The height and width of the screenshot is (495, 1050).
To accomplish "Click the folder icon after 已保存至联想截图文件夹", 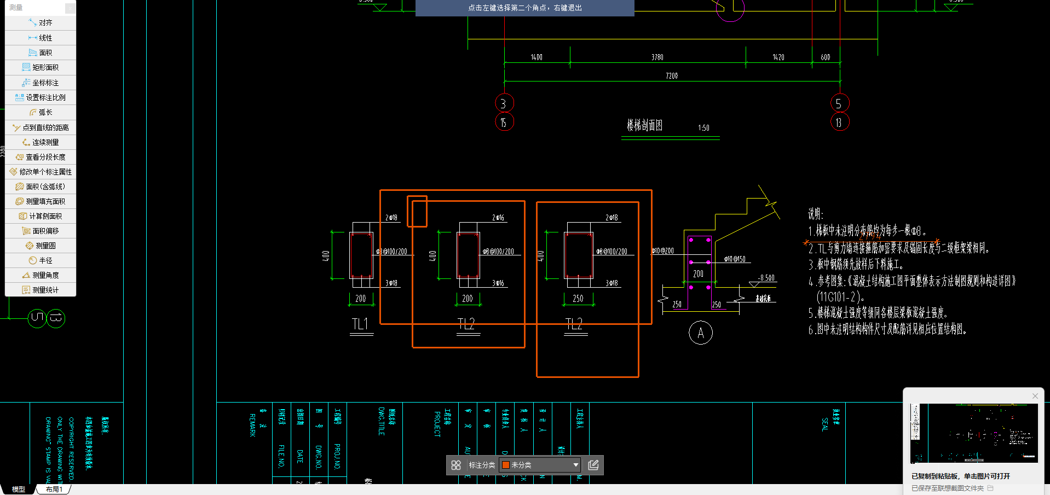I will (x=990, y=488).
